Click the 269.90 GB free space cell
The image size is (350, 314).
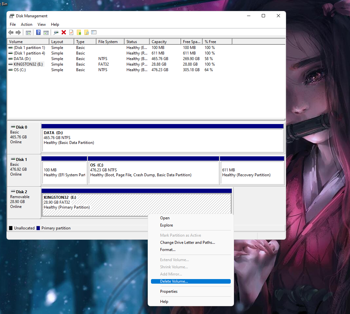click(191, 59)
